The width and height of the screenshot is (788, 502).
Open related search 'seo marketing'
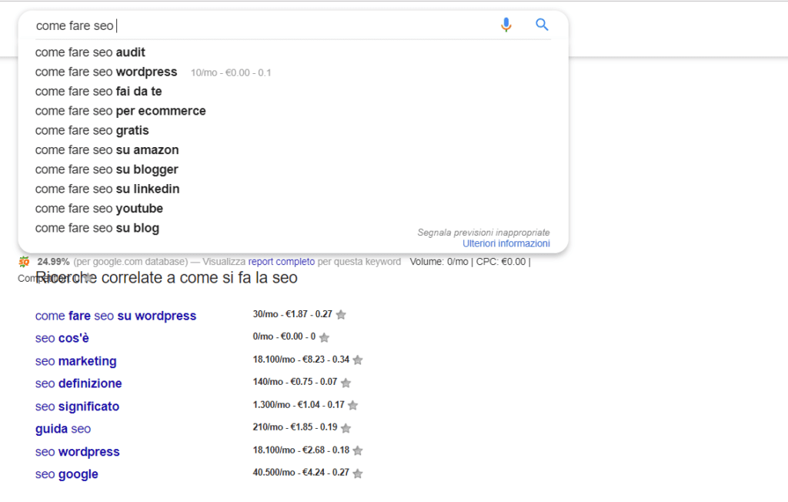coord(75,361)
